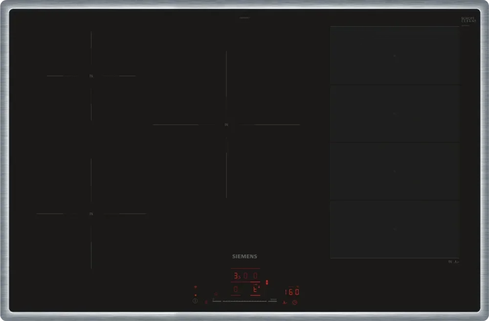This screenshot has width=489, height=321.
Task: Tap the center cooking zone cross
Action: click(226, 126)
